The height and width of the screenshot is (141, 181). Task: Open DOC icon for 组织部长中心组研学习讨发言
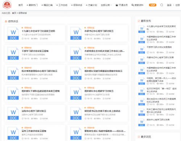tap(76, 93)
